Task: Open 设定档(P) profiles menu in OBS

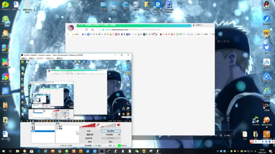Action: tap(40, 58)
